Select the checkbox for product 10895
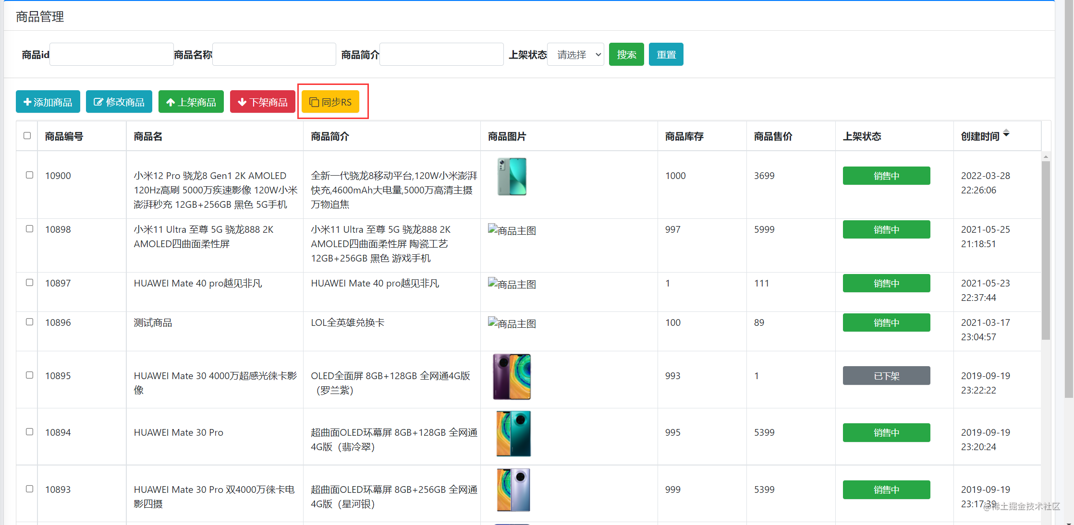 [30, 375]
